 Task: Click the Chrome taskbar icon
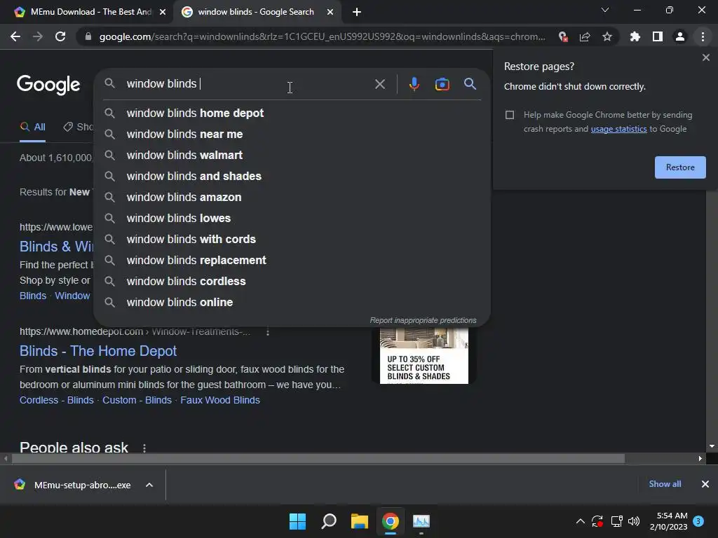coord(391,521)
